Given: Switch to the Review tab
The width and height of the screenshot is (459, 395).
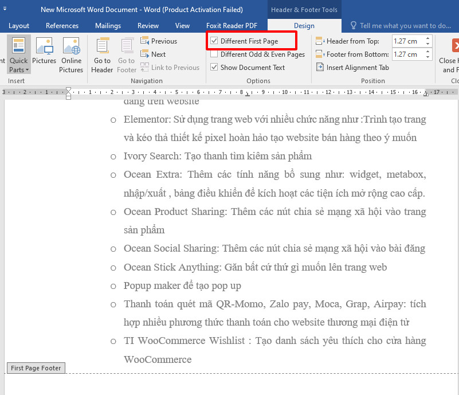Looking at the screenshot, I should [x=147, y=25].
